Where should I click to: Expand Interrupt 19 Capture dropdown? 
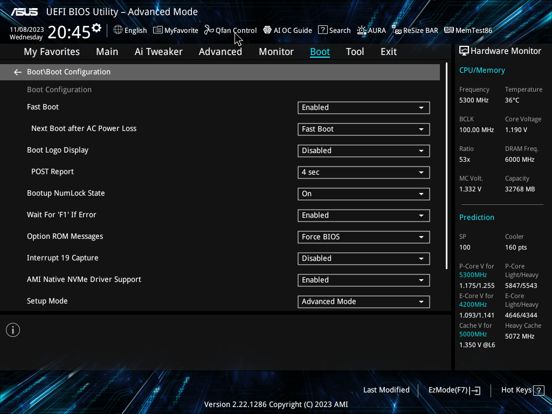pyautogui.click(x=364, y=258)
